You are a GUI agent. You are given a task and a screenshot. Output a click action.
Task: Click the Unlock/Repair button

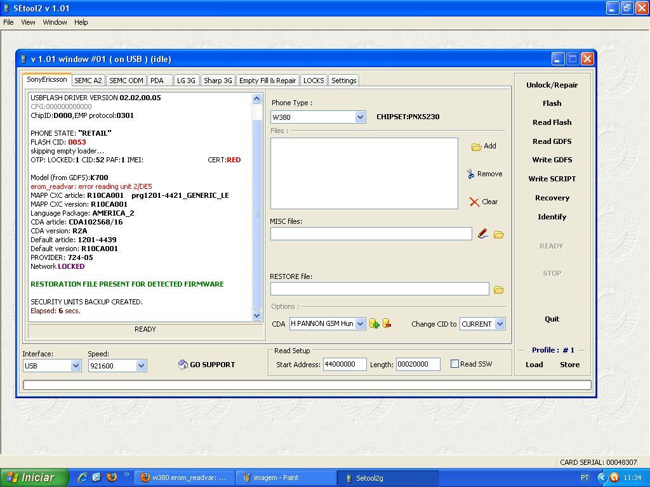coord(552,85)
